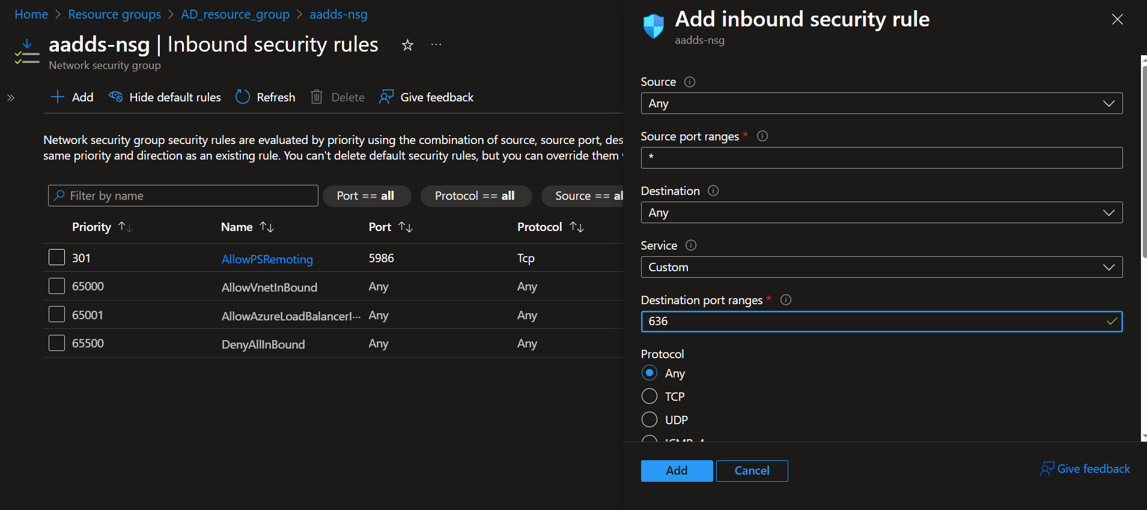
Task: Check the AllowPSRemoting rule checkbox
Action: [56, 258]
